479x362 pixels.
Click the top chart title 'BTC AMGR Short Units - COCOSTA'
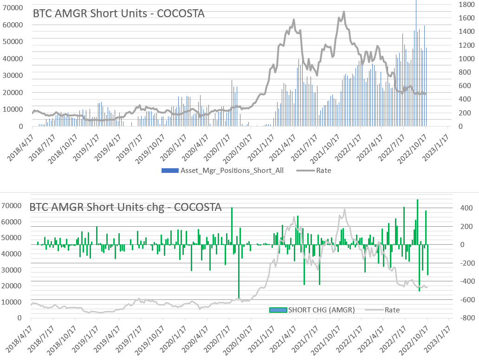click(118, 13)
